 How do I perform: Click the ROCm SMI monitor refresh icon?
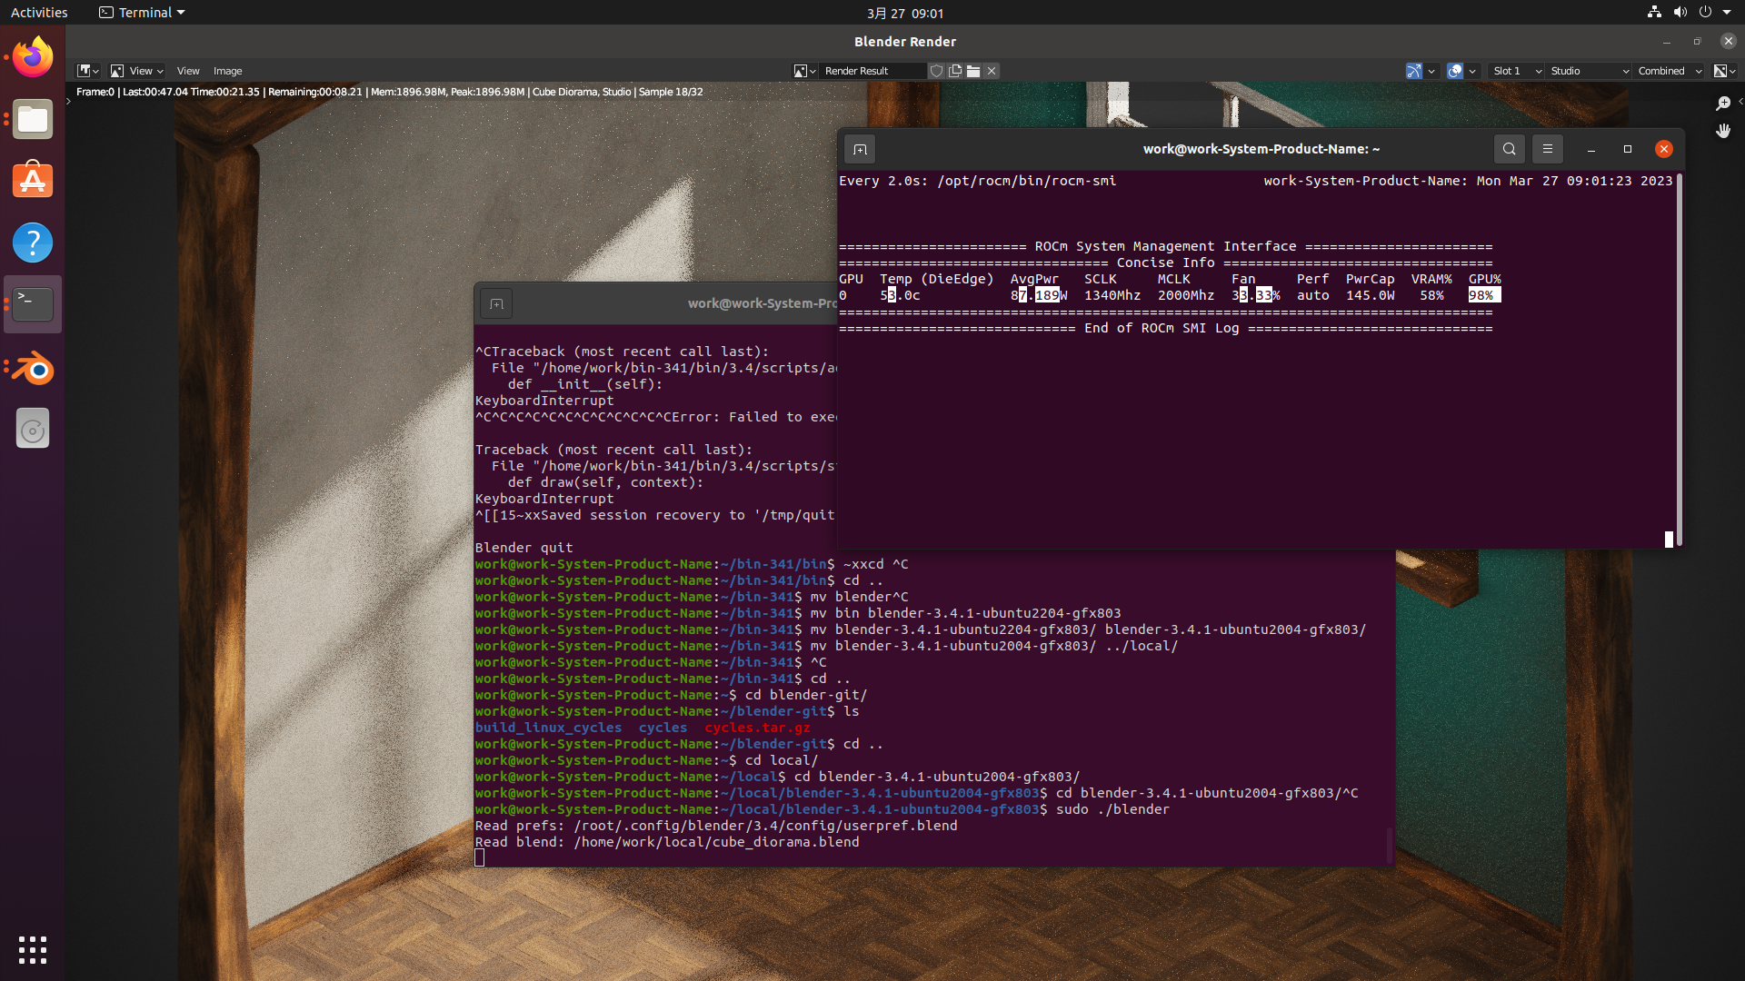tap(861, 147)
